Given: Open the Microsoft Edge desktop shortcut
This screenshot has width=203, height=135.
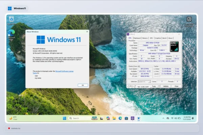Looking at the screenshot, I should [12, 35].
